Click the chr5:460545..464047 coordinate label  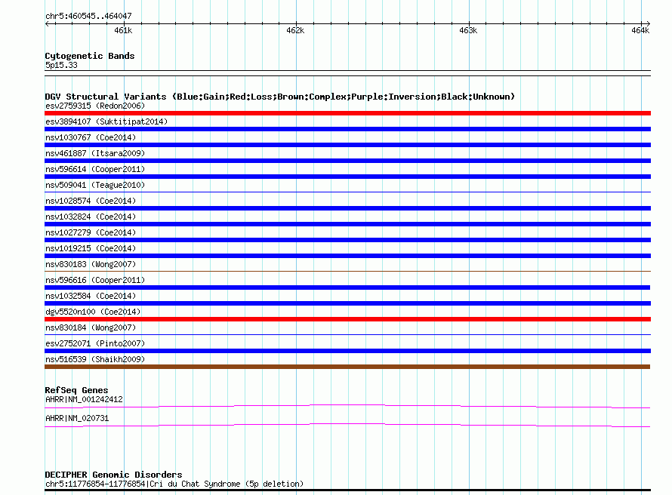88,16
